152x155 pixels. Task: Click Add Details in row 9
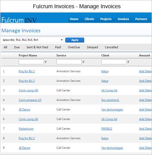(145, 148)
